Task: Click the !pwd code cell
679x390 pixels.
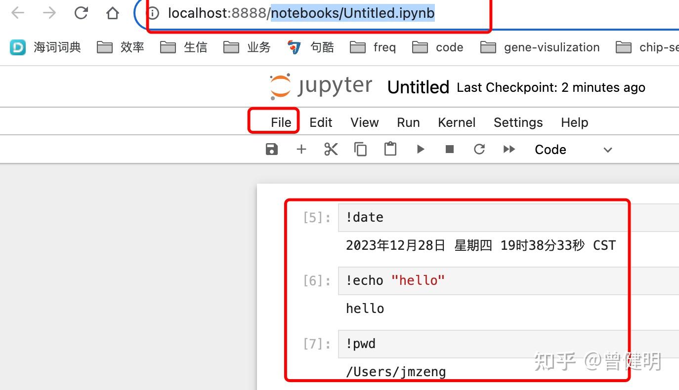Action: pyautogui.click(x=509, y=344)
